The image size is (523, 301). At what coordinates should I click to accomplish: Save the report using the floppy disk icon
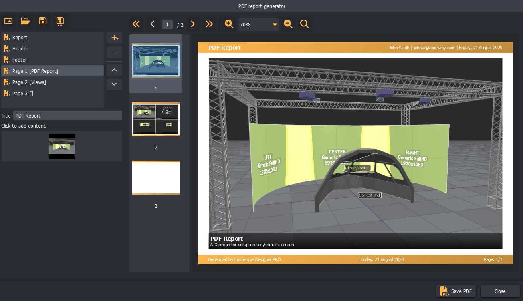[43, 21]
